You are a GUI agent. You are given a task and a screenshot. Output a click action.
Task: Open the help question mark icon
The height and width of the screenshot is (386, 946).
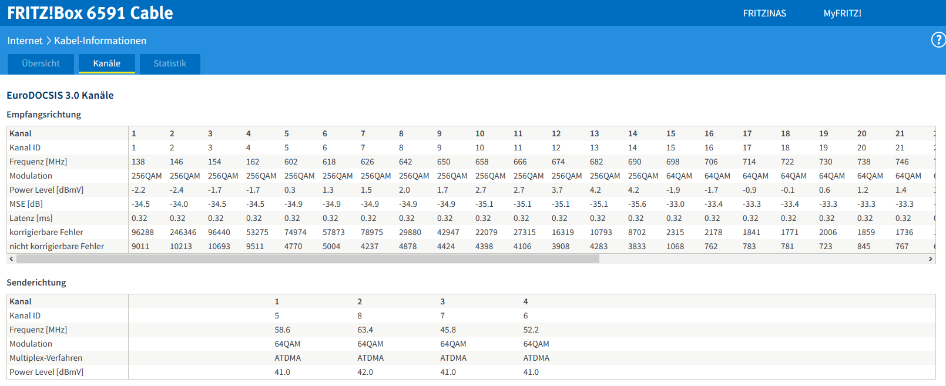pos(938,40)
